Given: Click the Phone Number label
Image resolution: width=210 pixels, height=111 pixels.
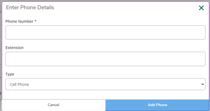Looking at the screenshot, I should (20, 21).
